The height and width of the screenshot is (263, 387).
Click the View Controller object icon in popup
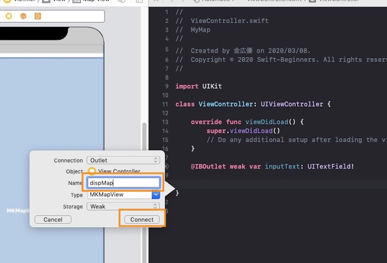click(x=92, y=172)
